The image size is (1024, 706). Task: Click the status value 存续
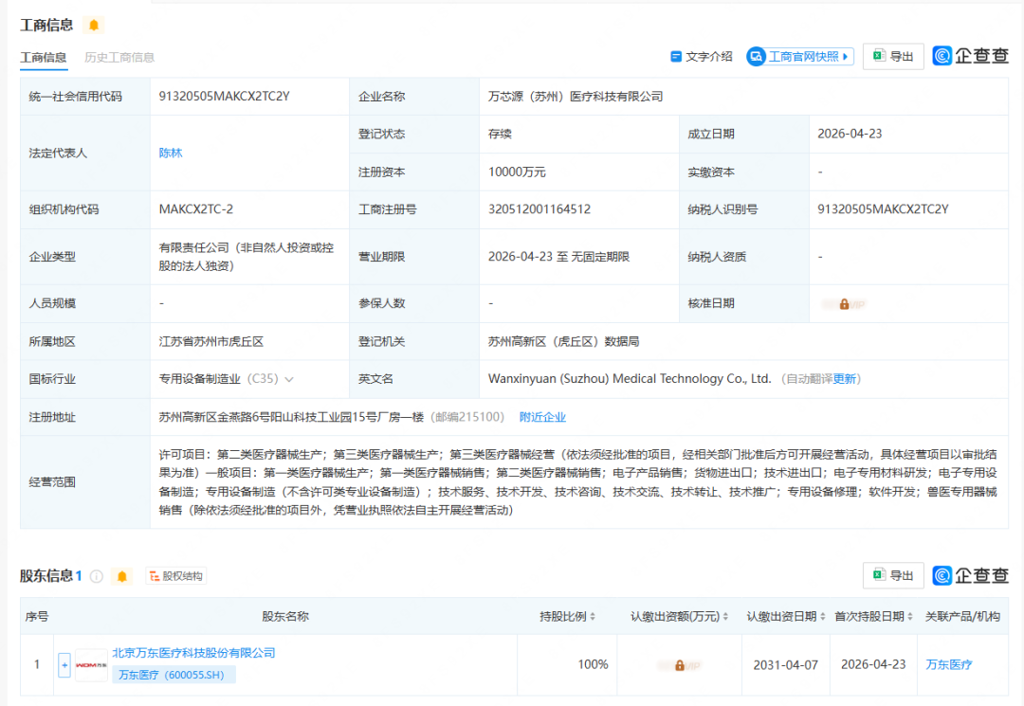pos(500,134)
